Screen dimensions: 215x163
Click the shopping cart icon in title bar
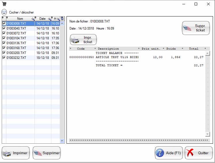[x=4, y=4]
